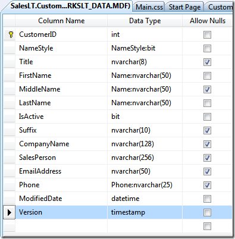The image size is (235, 239).
Task: Uncheck Allow Nulls for SalesPerson
Action: tap(207, 158)
